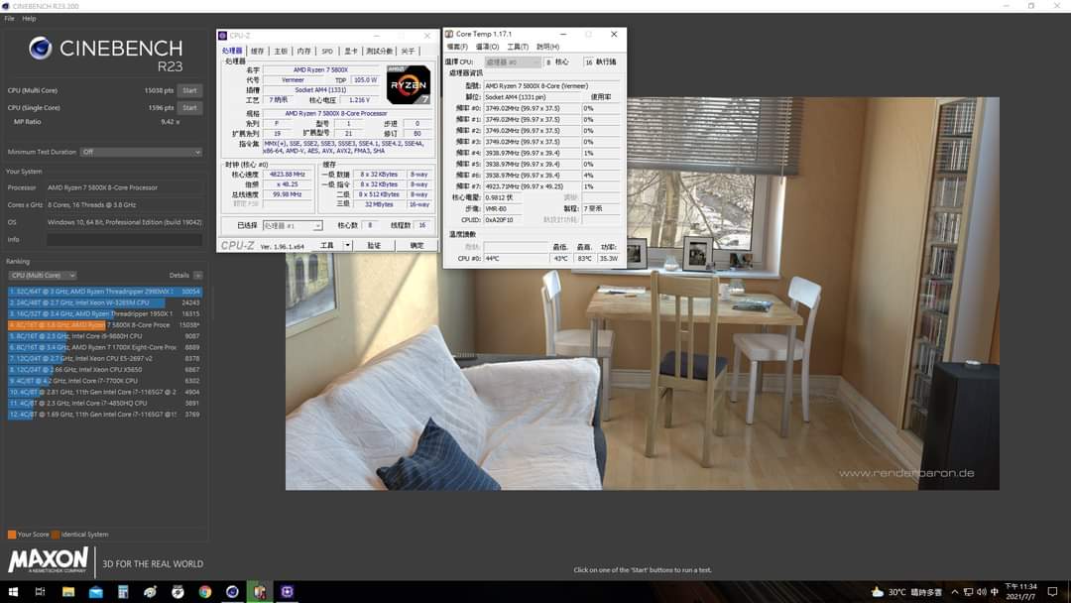Open Core Temp's 檔案(F) menu
The image size is (1071, 603).
click(457, 47)
